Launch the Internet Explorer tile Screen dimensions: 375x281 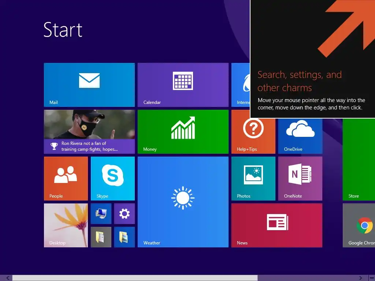(x=241, y=85)
